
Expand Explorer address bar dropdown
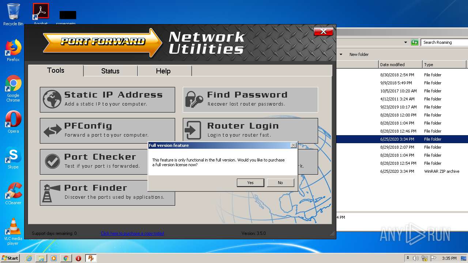(x=405, y=42)
